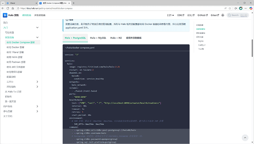Click the Search input box

238,15
